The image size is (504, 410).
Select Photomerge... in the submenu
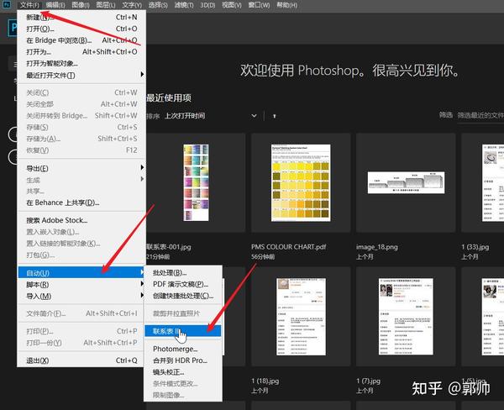[182, 349]
